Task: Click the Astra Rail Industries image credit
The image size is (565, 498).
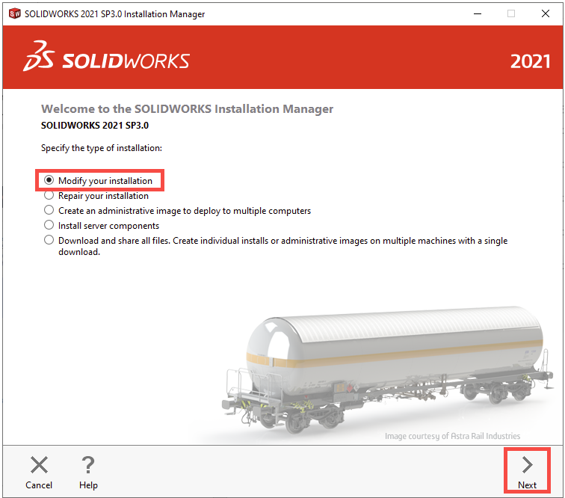Action: tap(452, 436)
